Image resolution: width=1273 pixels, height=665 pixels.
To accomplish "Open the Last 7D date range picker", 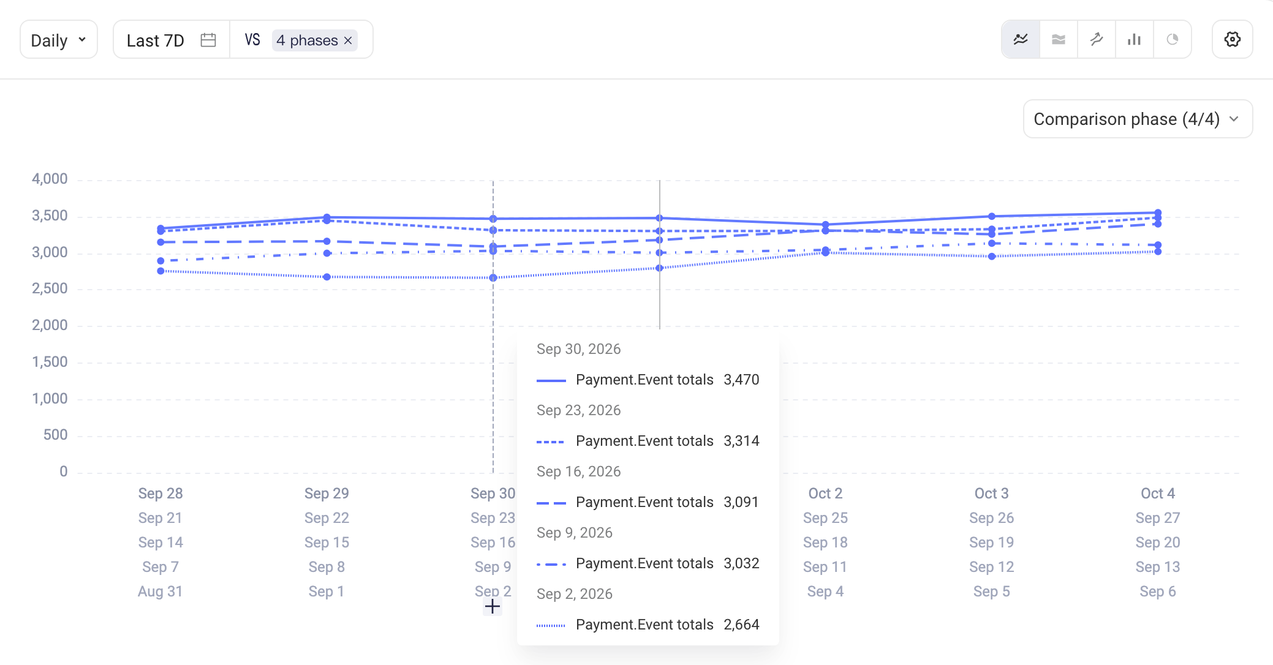I will (172, 40).
